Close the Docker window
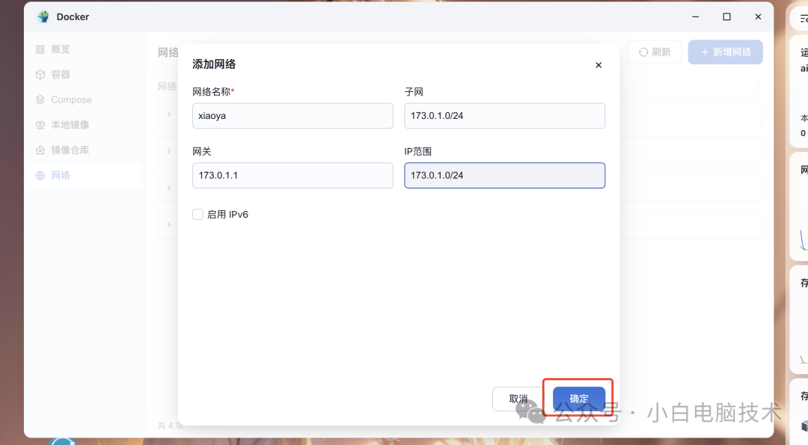 758,16
